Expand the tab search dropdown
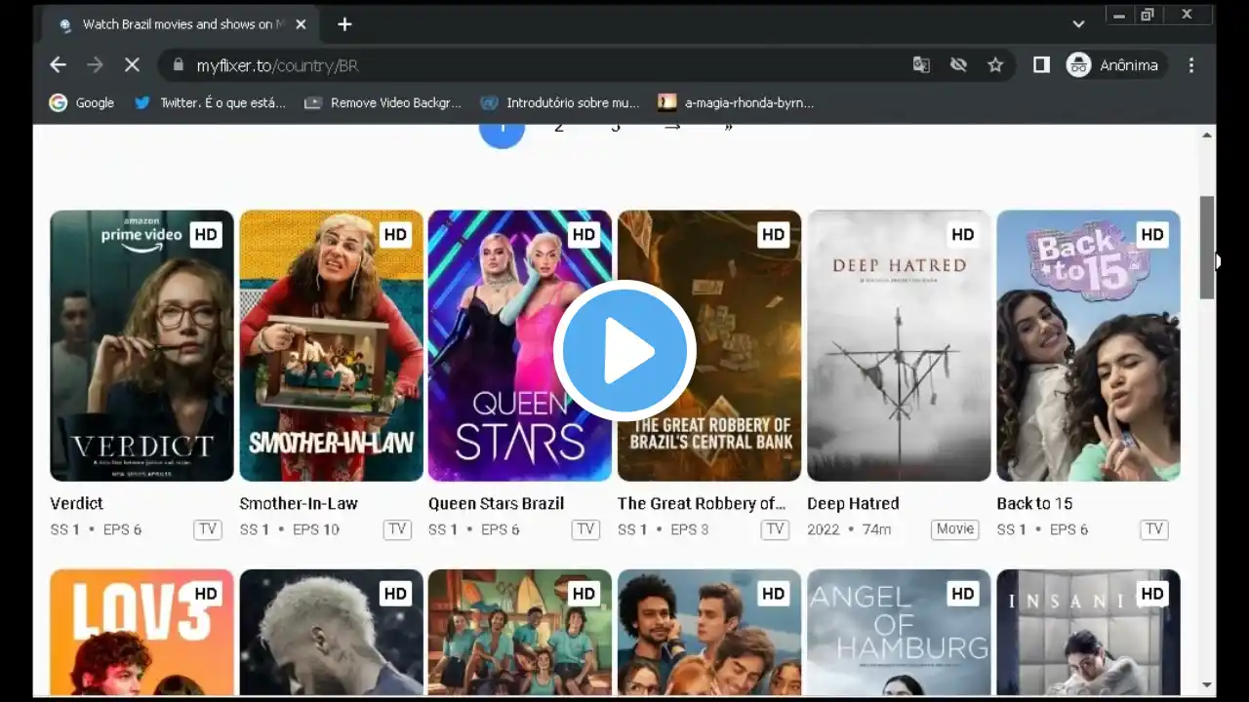Viewport: 1249px width, 702px height. click(x=1078, y=24)
